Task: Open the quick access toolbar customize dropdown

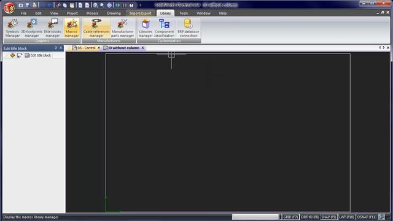Action: [x=141, y=5]
